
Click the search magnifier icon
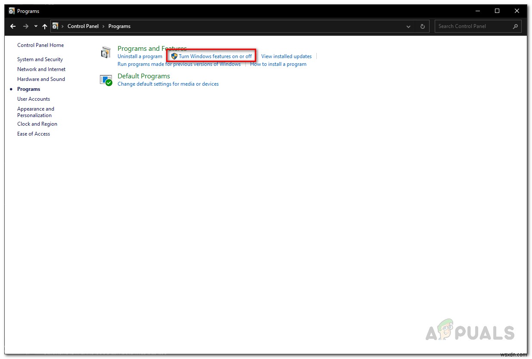[x=515, y=26]
